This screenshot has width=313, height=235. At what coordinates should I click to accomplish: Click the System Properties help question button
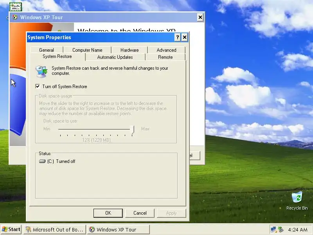[x=177, y=37]
